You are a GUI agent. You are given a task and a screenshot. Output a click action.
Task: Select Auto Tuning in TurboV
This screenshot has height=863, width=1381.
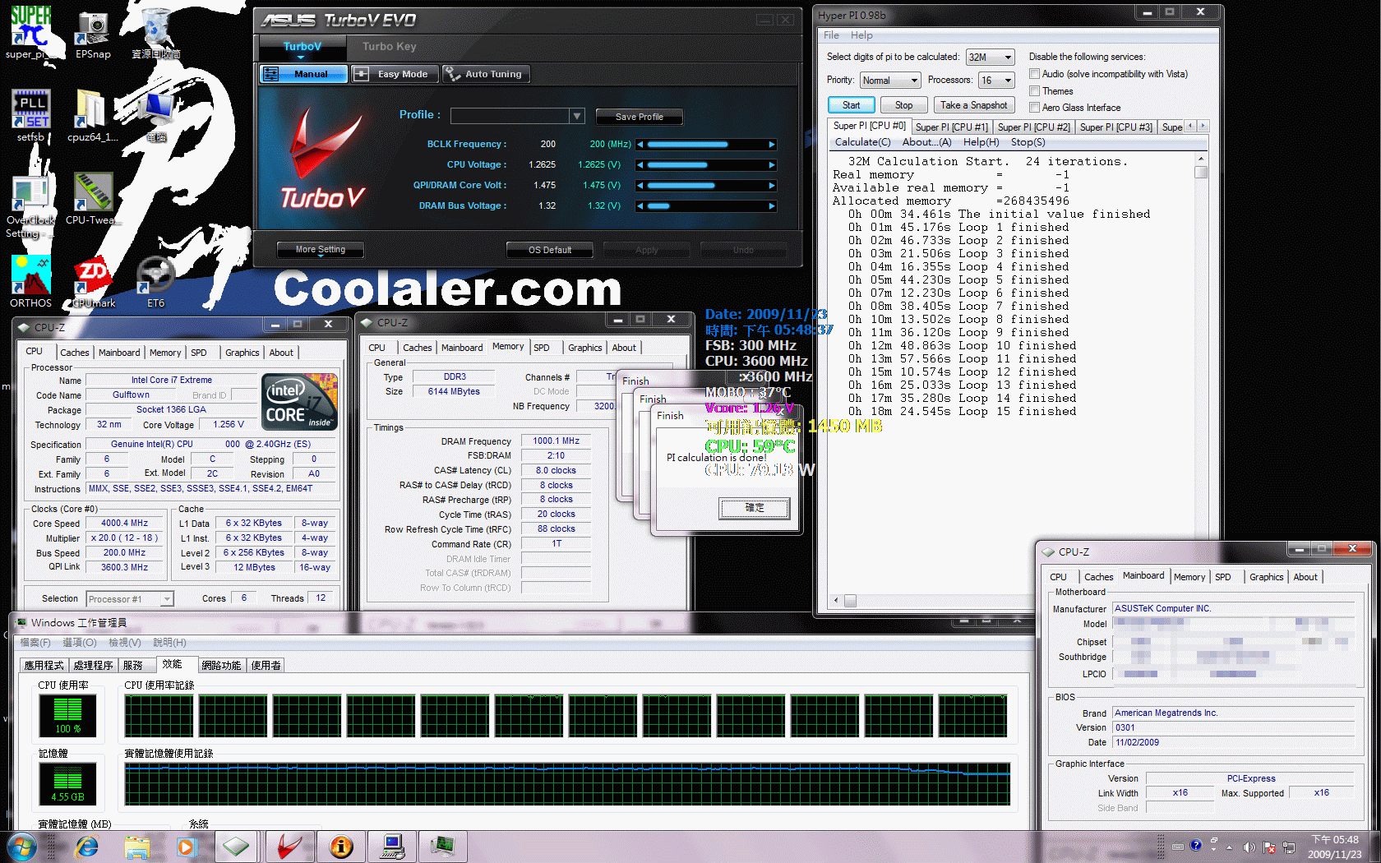coord(487,74)
